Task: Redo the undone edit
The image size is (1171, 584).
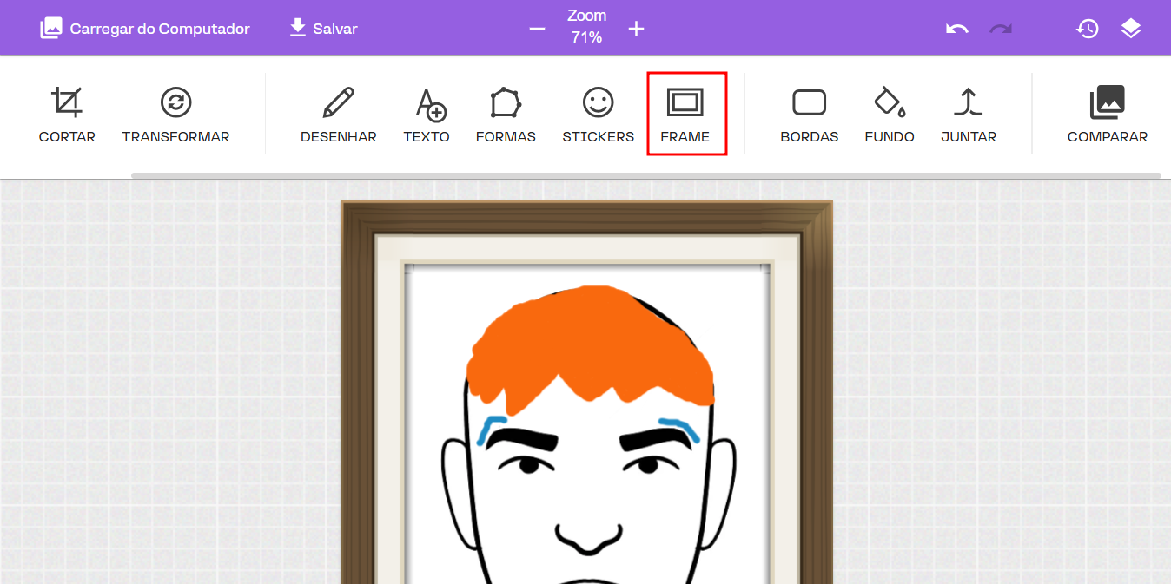Action: [x=1001, y=29]
